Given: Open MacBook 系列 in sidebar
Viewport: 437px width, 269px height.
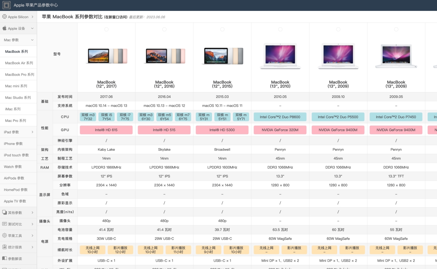Looking at the screenshot, I should pyautogui.click(x=18, y=52).
